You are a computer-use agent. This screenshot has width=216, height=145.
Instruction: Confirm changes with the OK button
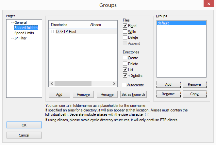coord(24,125)
